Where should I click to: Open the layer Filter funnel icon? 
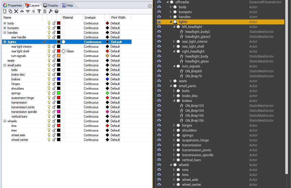point(39,11)
